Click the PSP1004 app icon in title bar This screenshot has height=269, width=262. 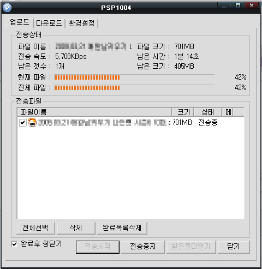pos(7,8)
